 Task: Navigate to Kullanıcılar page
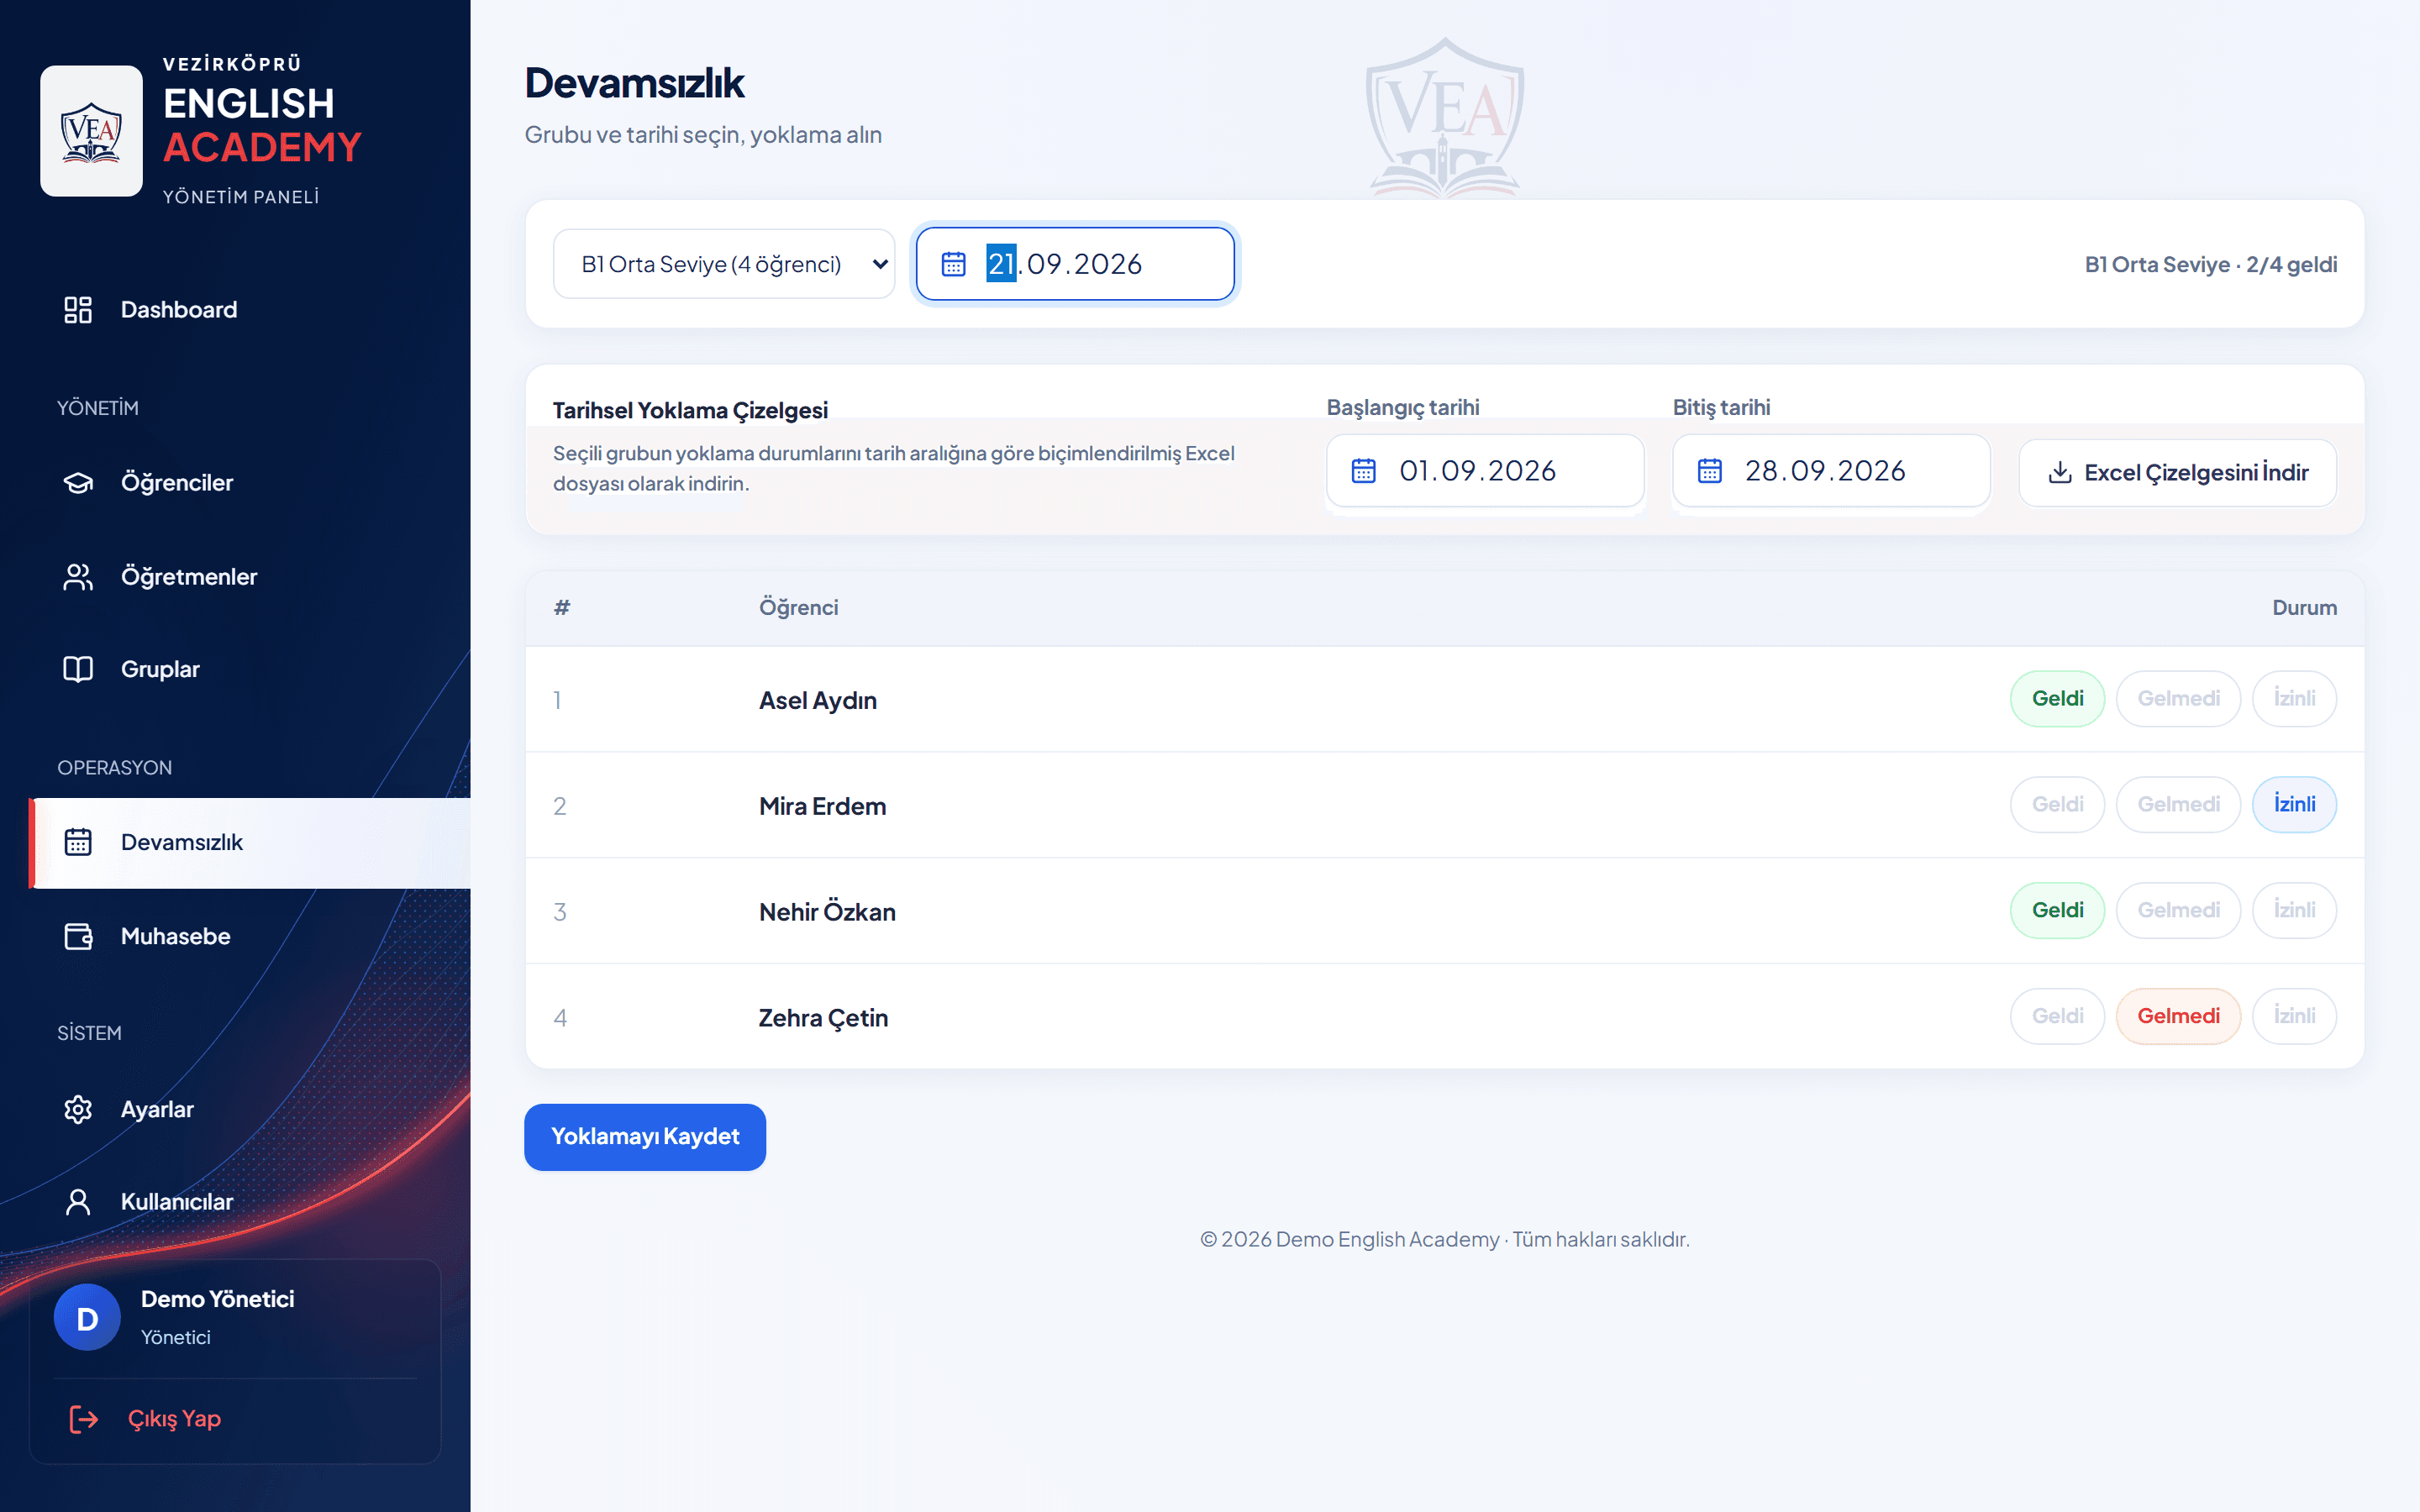pos(250,1202)
